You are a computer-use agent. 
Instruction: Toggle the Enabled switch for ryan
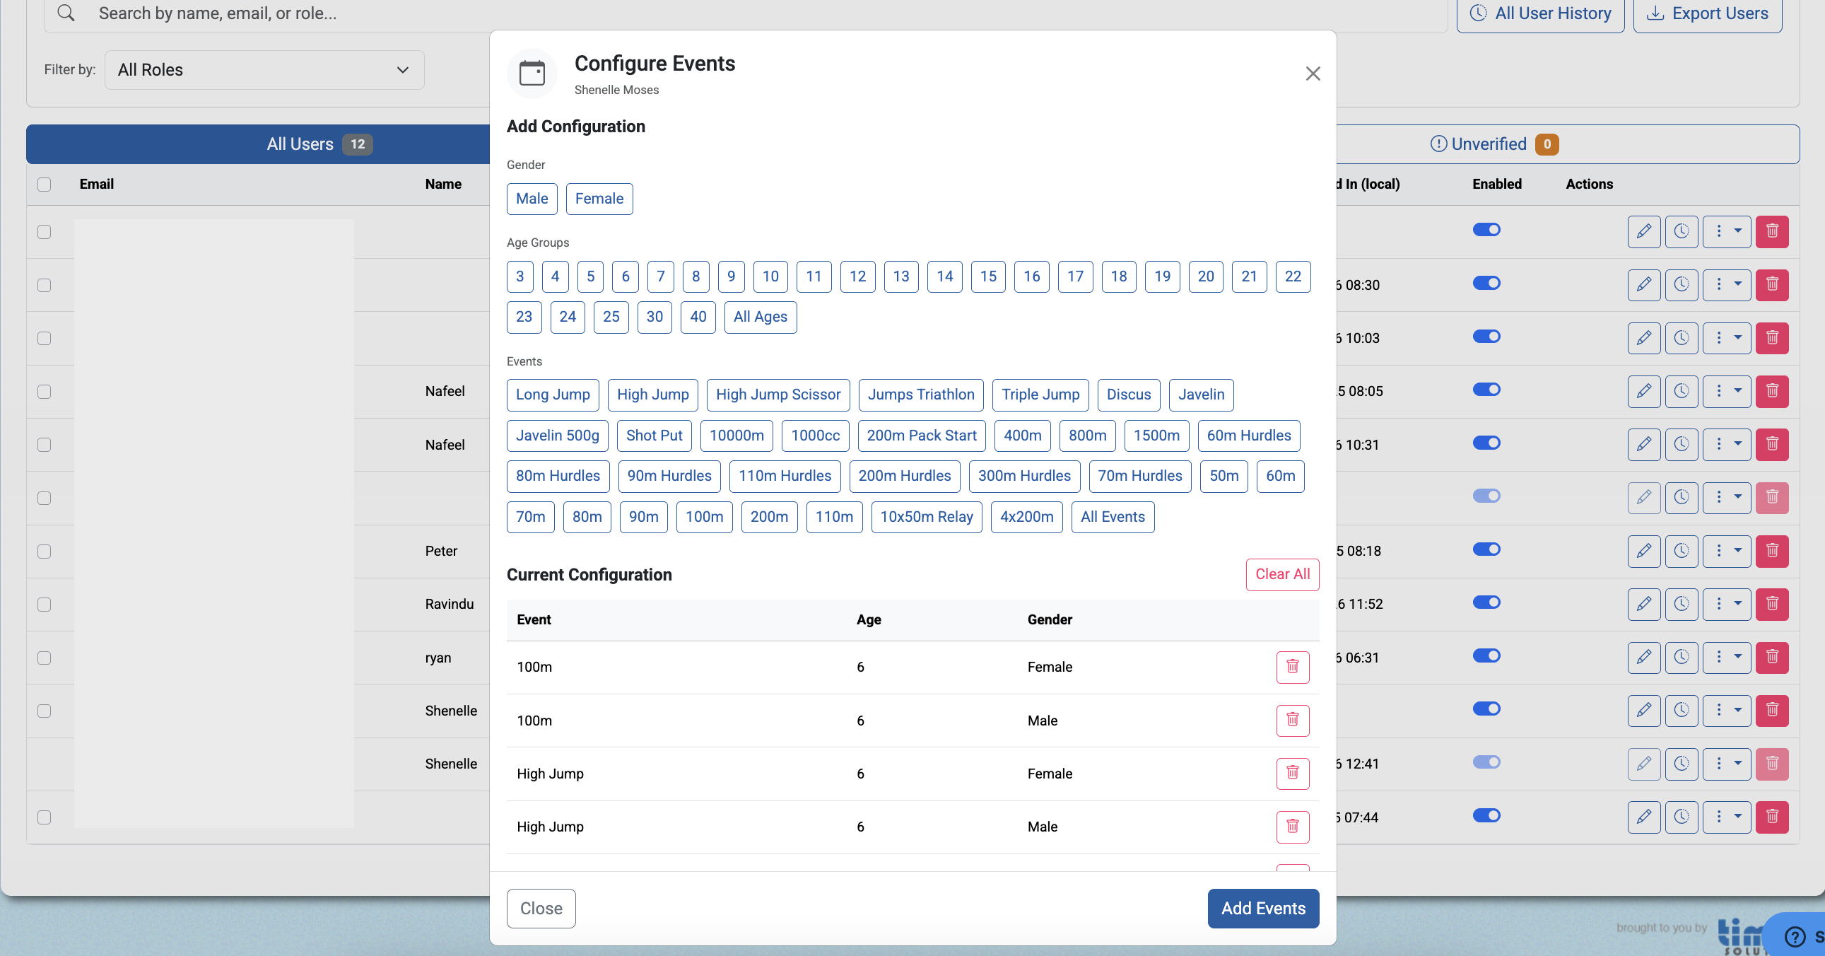(1486, 655)
